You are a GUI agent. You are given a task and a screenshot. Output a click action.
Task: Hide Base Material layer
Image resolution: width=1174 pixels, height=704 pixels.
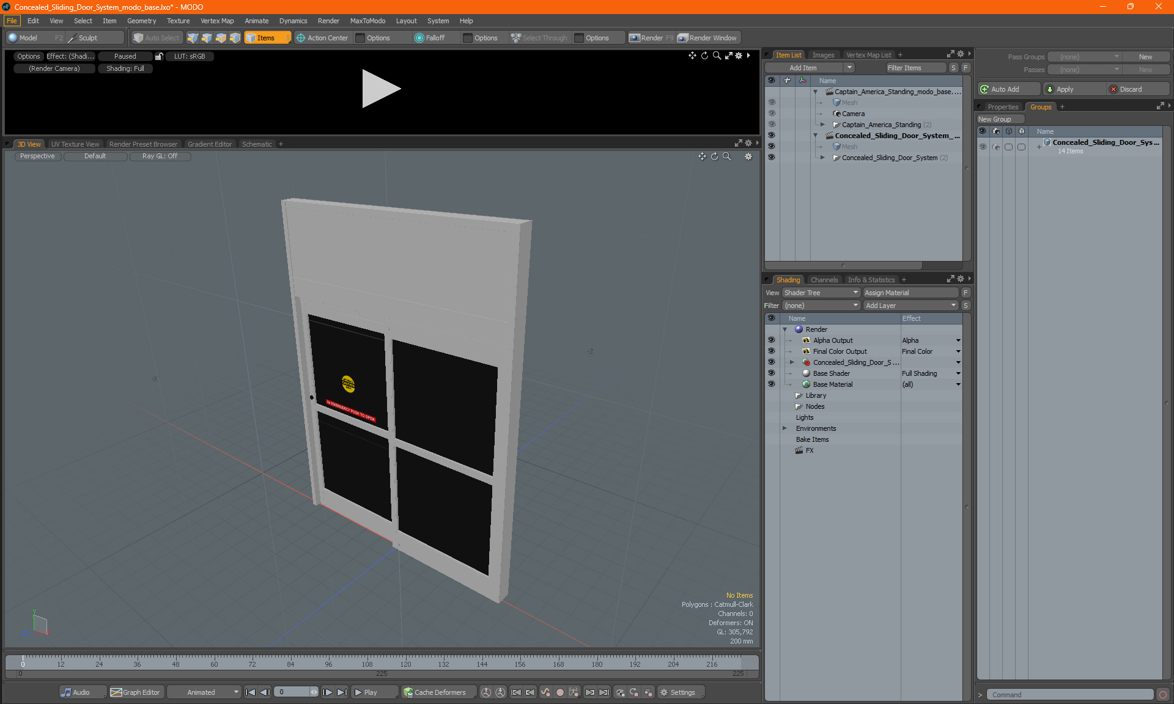(771, 384)
